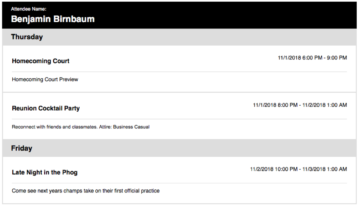Image resolution: width=358 pixels, height=205 pixels.
Task: Click 11/3/2018 1:00 AM end time
Action: click(x=324, y=169)
